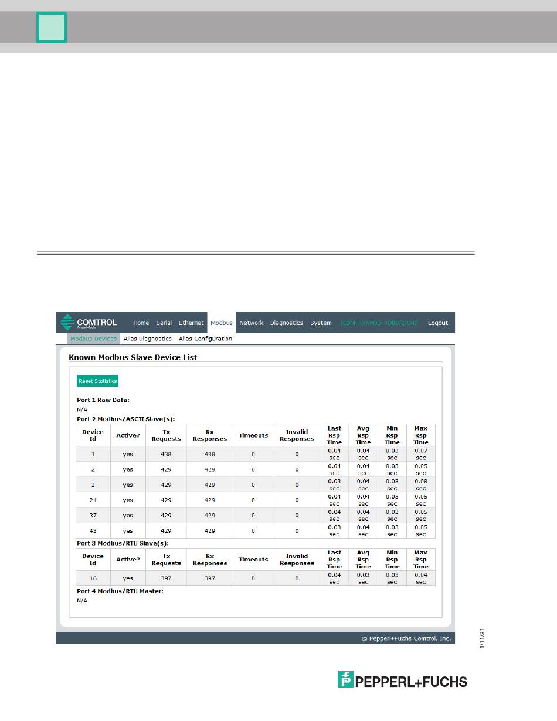Viewport: 557px width, 721px height.
Task: Select Device Id 43 cell
Action: tap(93, 530)
